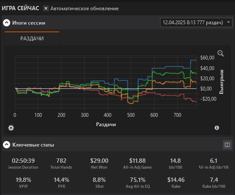Select the Net Won $29.00 stat
Viewport: 235px width, 195px height.
coord(99,163)
